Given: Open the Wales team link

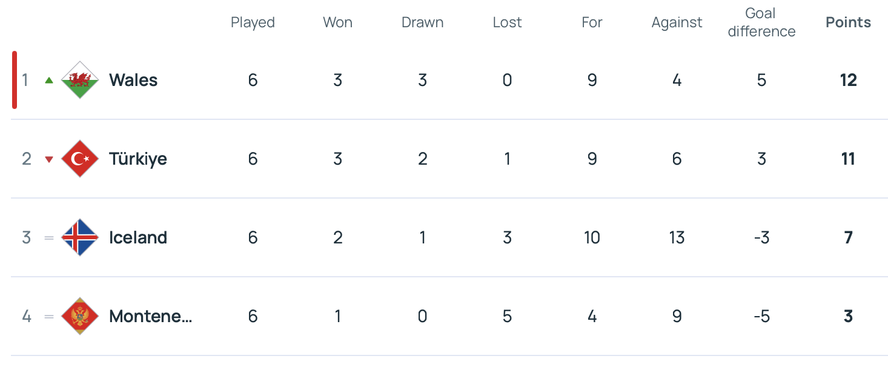Looking at the screenshot, I should [133, 80].
